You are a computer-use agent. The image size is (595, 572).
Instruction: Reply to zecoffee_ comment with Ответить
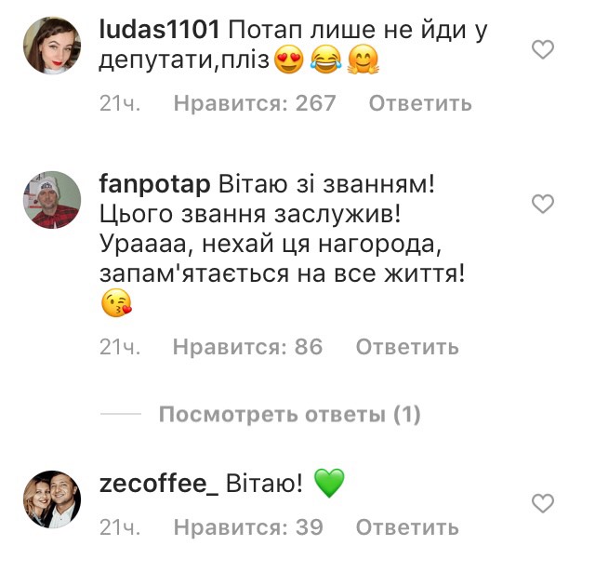pos(407,527)
